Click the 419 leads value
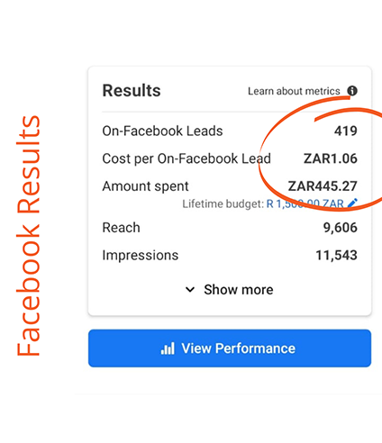Screen dimensions: 382x443 click(346, 131)
